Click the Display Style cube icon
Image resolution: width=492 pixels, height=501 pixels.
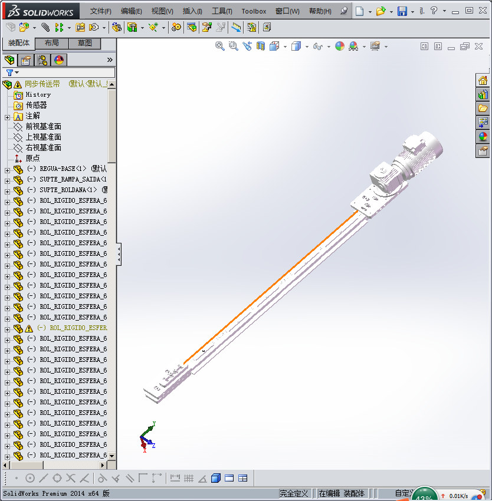click(x=296, y=47)
